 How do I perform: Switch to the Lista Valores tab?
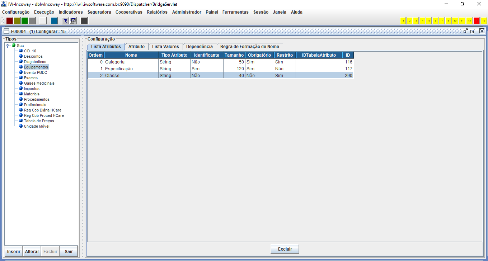[x=165, y=47]
